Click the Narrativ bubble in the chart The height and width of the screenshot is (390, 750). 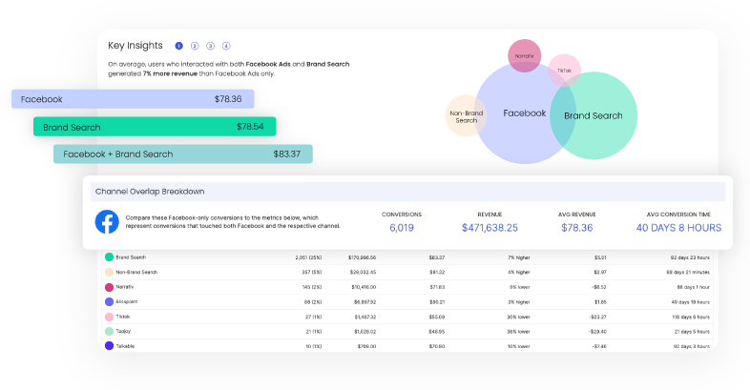[x=525, y=56]
